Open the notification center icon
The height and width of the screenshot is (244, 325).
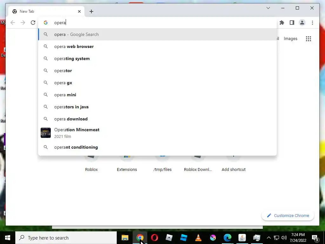[x=315, y=238]
